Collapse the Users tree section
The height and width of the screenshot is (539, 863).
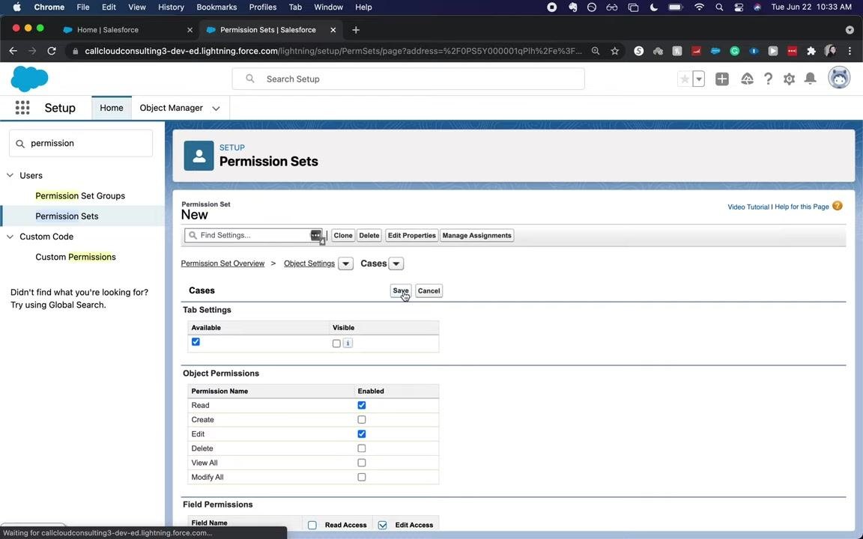(10, 175)
